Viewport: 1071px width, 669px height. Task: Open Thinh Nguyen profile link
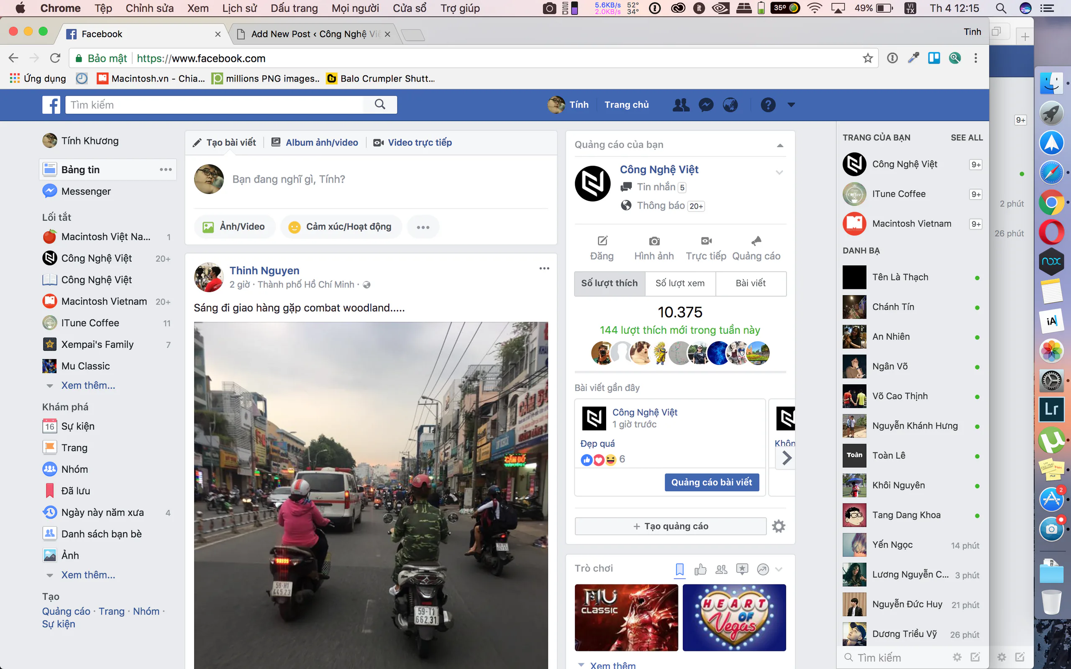(264, 271)
